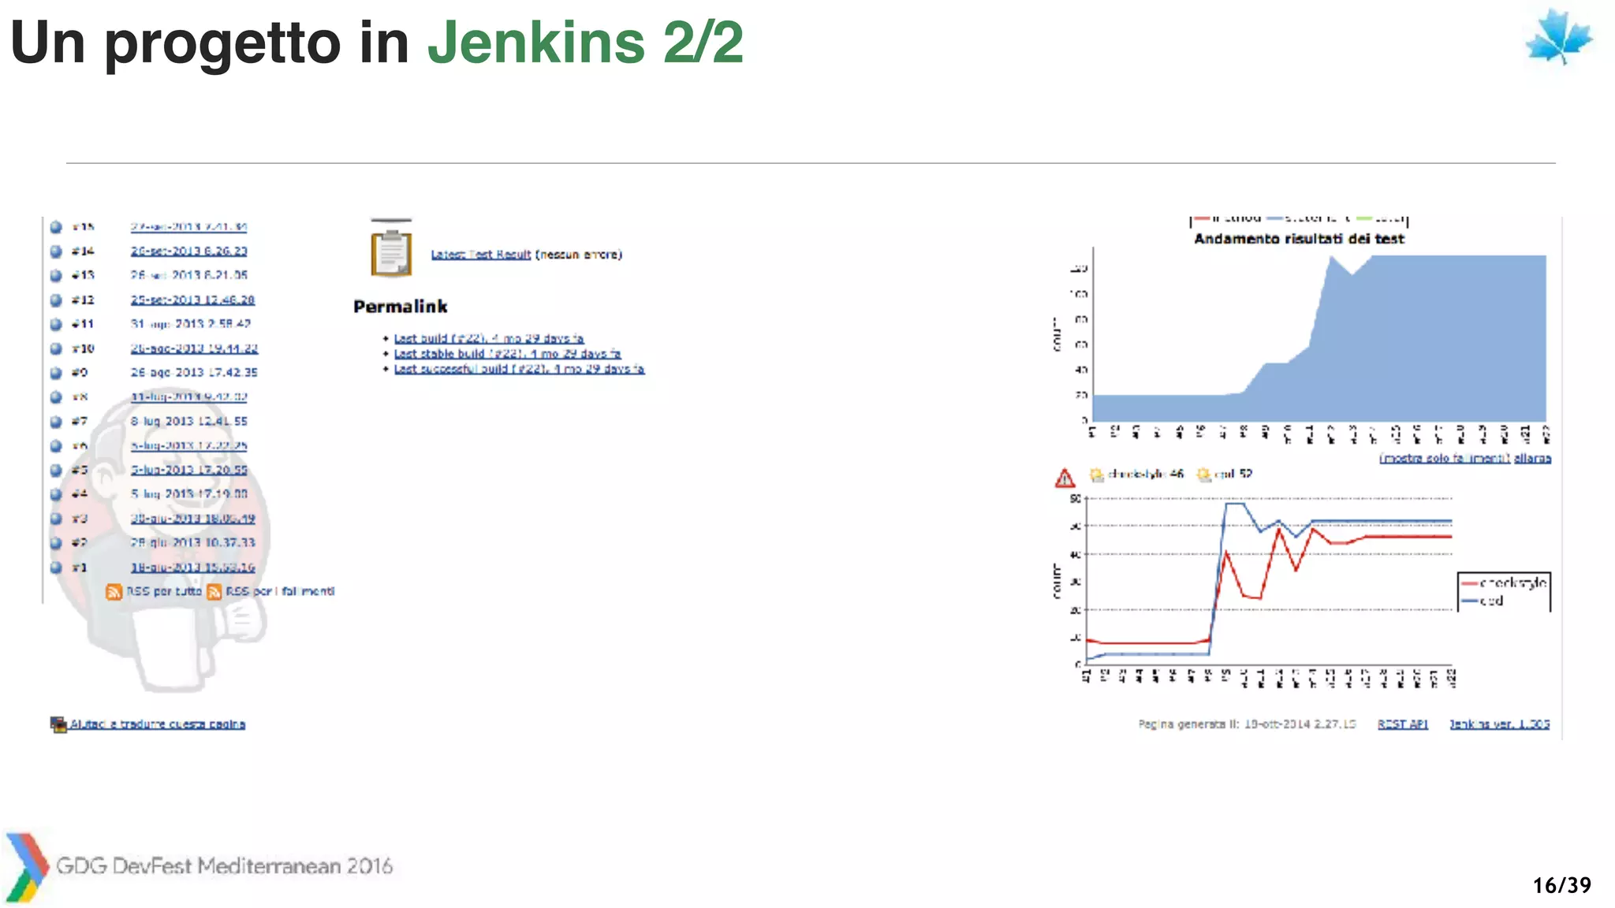Image resolution: width=1615 pixels, height=908 pixels.
Task: Click the Permalink heading
Action: pyautogui.click(x=401, y=307)
